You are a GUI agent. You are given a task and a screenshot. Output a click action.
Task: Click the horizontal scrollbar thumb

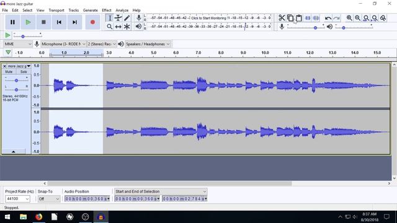click(169, 183)
